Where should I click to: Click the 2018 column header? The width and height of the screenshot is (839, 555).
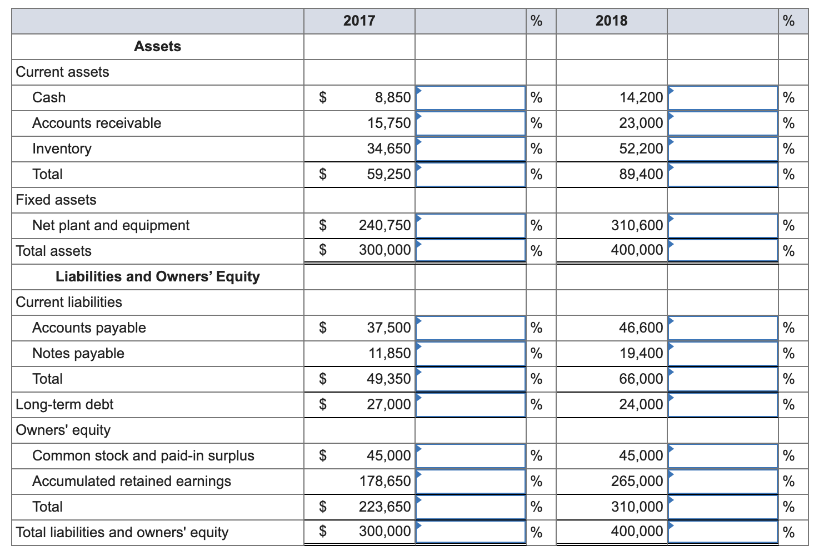(x=612, y=21)
